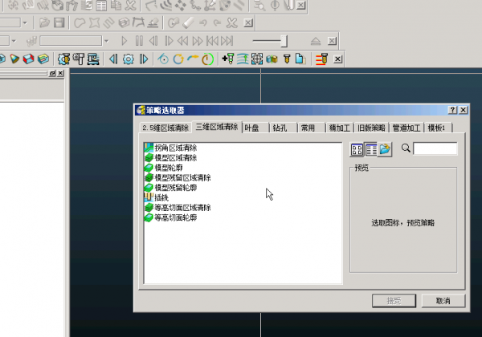
Task: Select the 插铣 plunge milling strategy
Action: (x=157, y=197)
